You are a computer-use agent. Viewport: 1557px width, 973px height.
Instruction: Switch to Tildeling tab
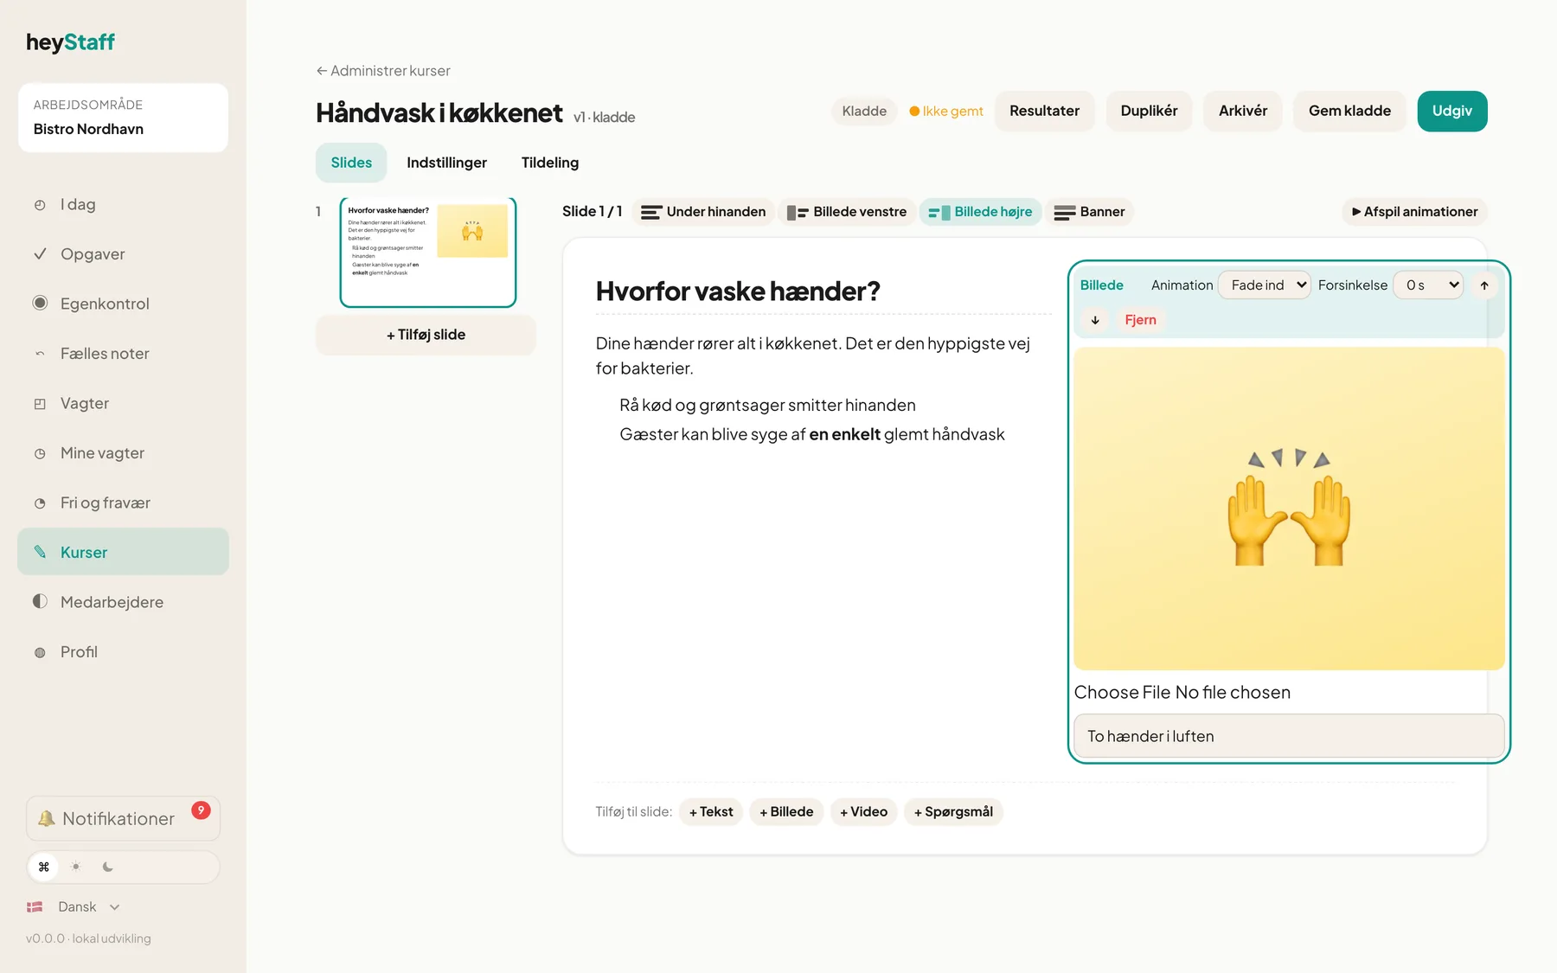coord(550,163)
